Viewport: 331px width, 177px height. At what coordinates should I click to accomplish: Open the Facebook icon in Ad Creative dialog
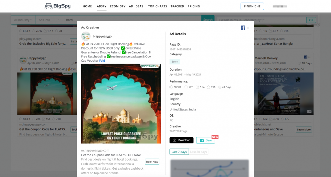click(x=243, y=28)
